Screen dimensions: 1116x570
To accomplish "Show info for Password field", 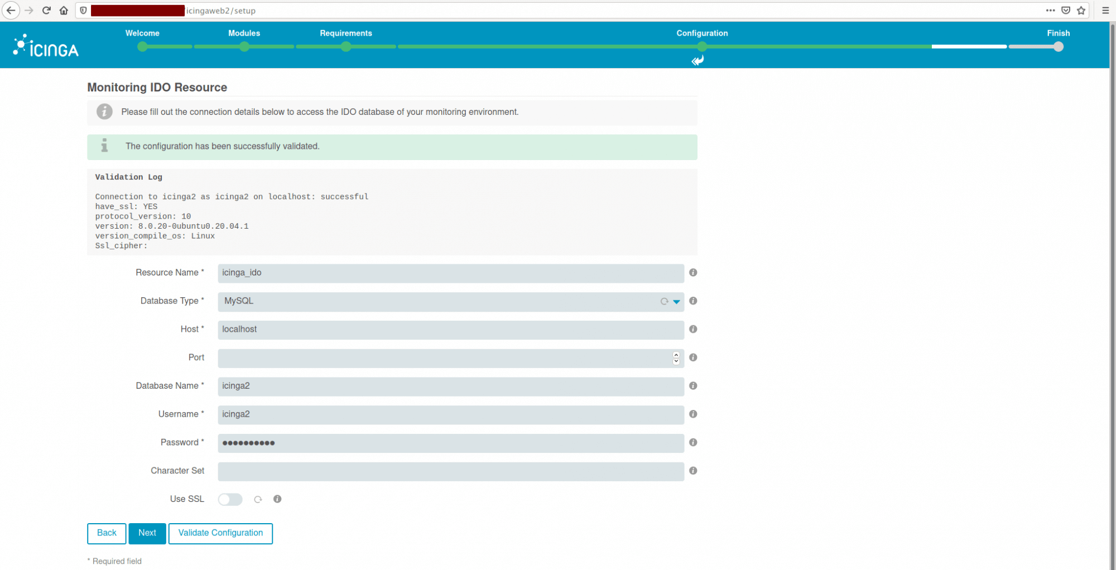I will tap(693, 443).
